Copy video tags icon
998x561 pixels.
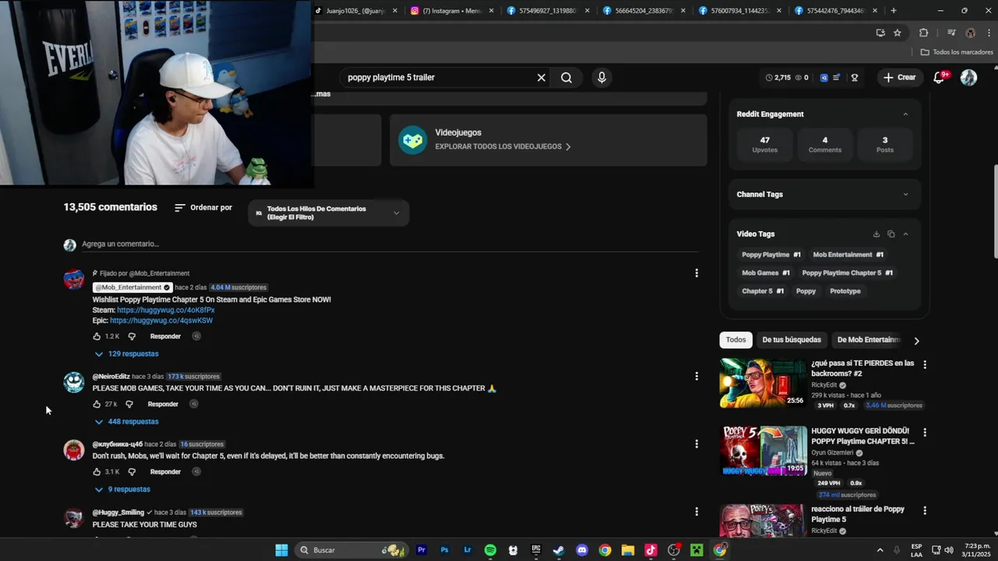(x=891, y=234)
